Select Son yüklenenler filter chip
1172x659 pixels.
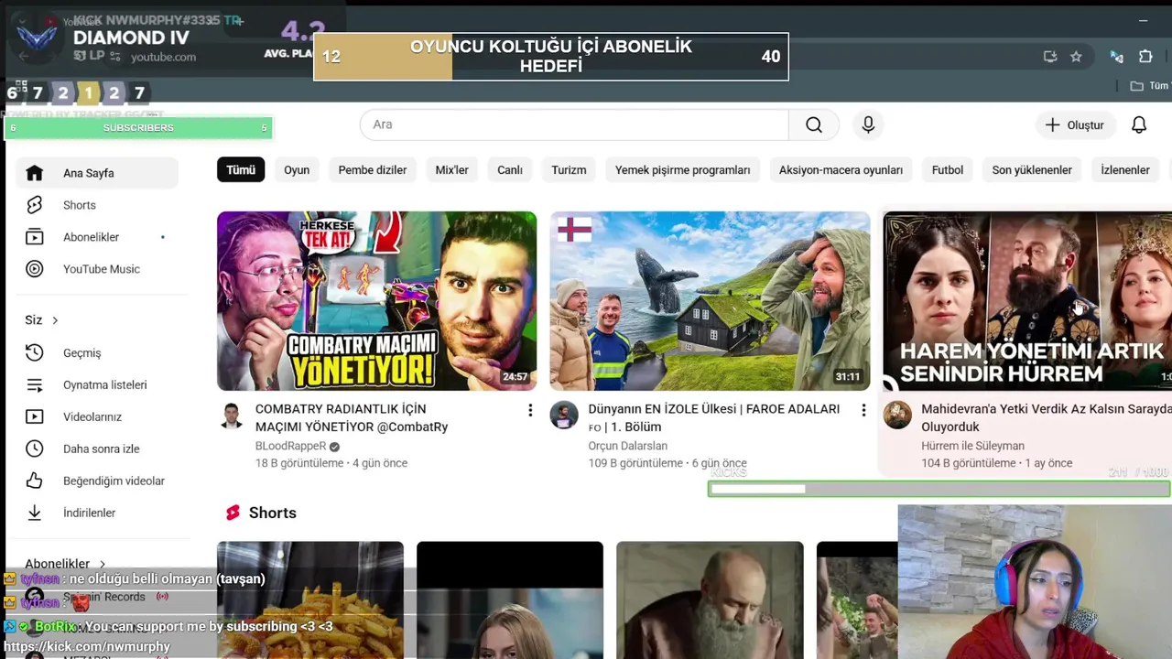[x=1032, y=170]
